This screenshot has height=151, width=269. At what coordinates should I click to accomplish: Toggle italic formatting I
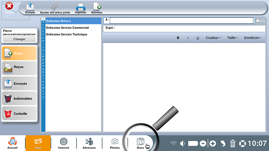(188, 38)
